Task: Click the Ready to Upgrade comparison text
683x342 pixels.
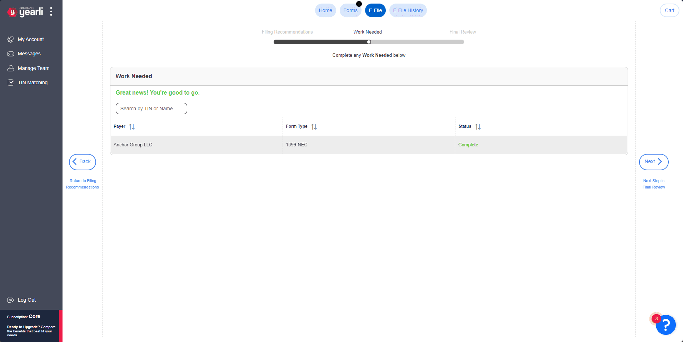Action: [x=31, y=331]
